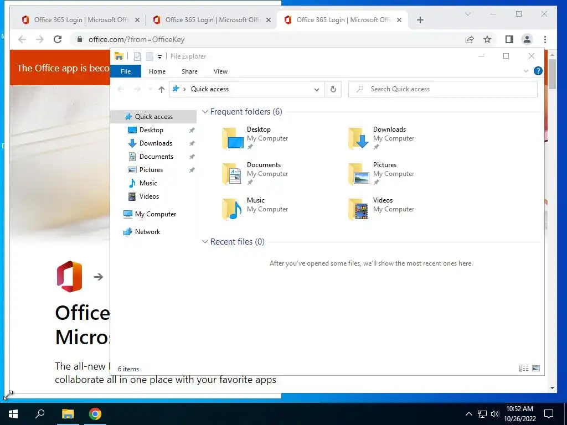Screen dimensions: 567x425
Task: Click the new folder quick-access toolbar icon
Action: point(150,56)
